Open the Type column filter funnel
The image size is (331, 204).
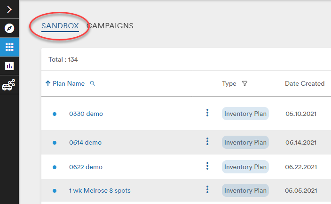[244, 83]
